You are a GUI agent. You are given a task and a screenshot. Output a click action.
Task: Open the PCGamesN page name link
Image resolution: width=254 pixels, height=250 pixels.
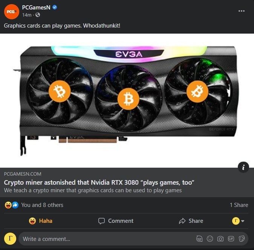pos(36,8)
